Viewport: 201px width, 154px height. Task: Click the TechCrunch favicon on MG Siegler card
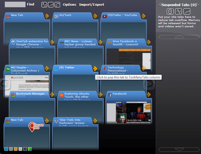8,69
